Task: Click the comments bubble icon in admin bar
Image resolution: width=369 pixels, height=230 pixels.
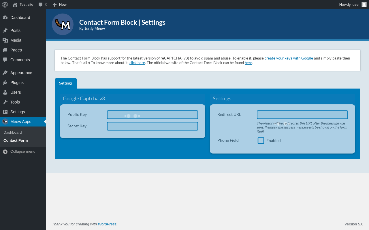Action: coord(41,5)
